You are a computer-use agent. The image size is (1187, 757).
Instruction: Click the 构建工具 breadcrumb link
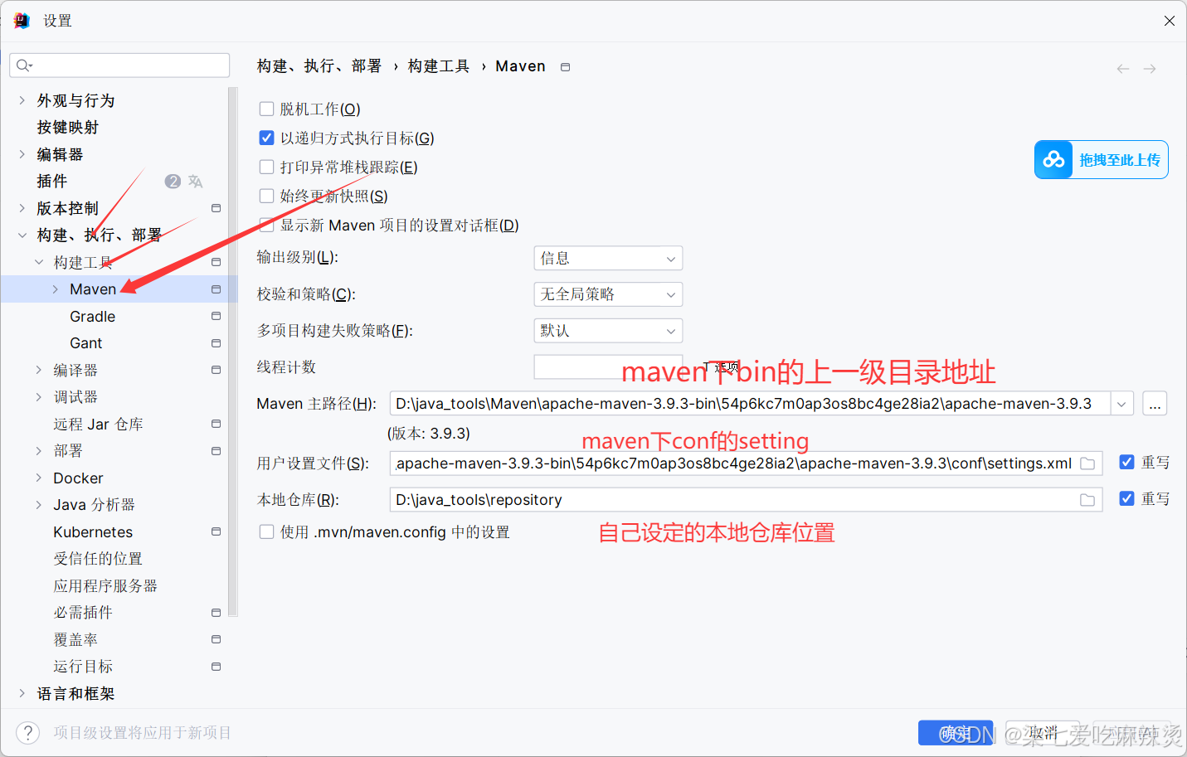[439, 66]
